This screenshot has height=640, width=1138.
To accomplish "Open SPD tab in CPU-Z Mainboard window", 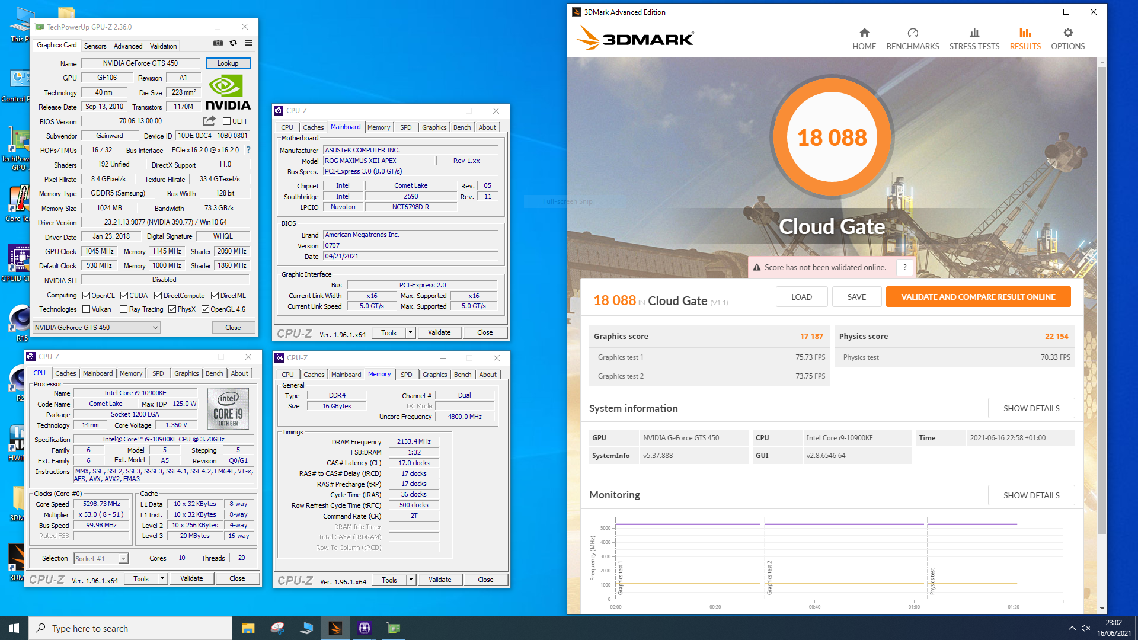I will (405, 127).
